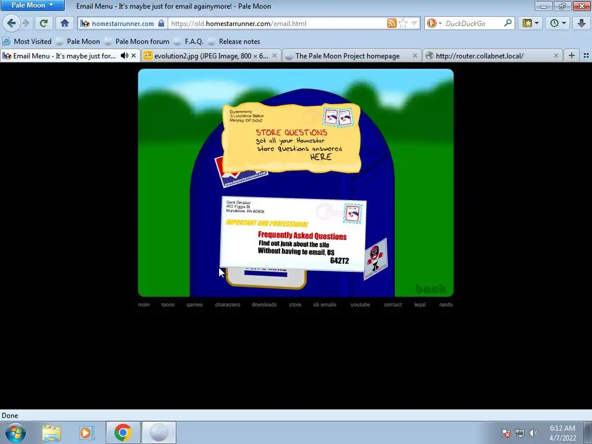Open the Windows Start menu
The image size is (592, 444).
[x=16, y=432]
